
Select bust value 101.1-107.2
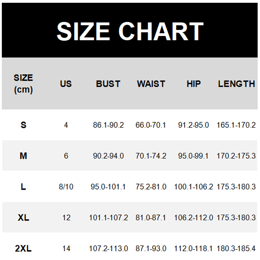click(x=108, y=218)
